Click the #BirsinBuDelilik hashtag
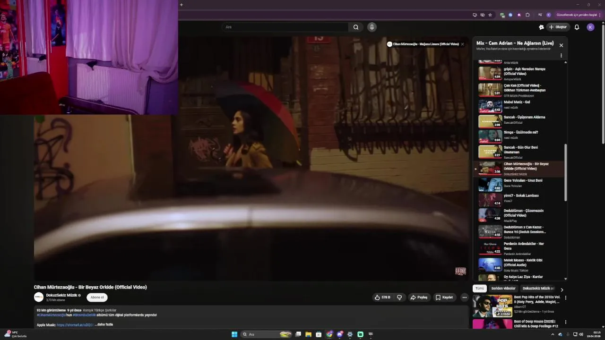The width and height of the screenshot is (605, 340). click(84, 315)
